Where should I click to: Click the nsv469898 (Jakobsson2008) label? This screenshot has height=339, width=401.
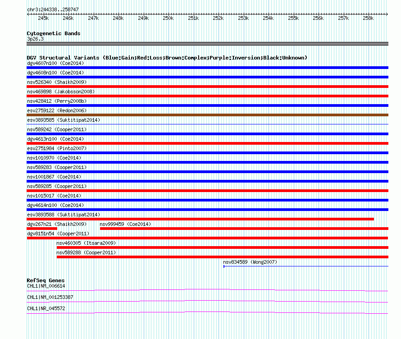[x=61, y=92]
